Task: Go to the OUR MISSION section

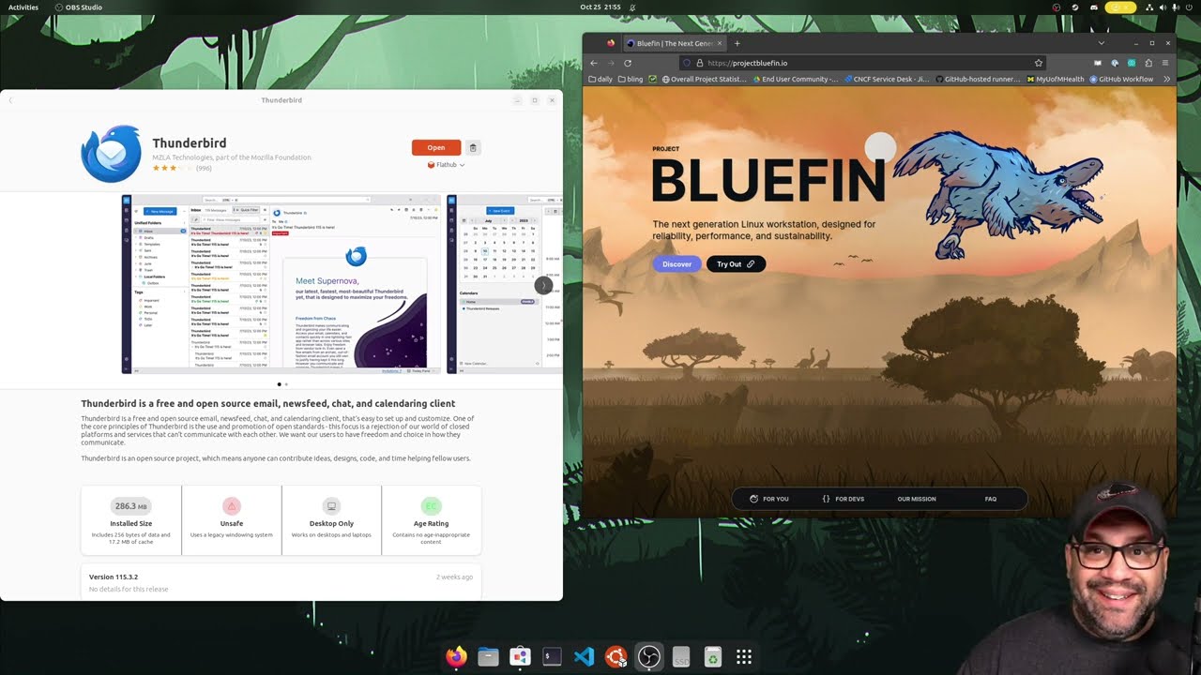Action: point(917,499)
